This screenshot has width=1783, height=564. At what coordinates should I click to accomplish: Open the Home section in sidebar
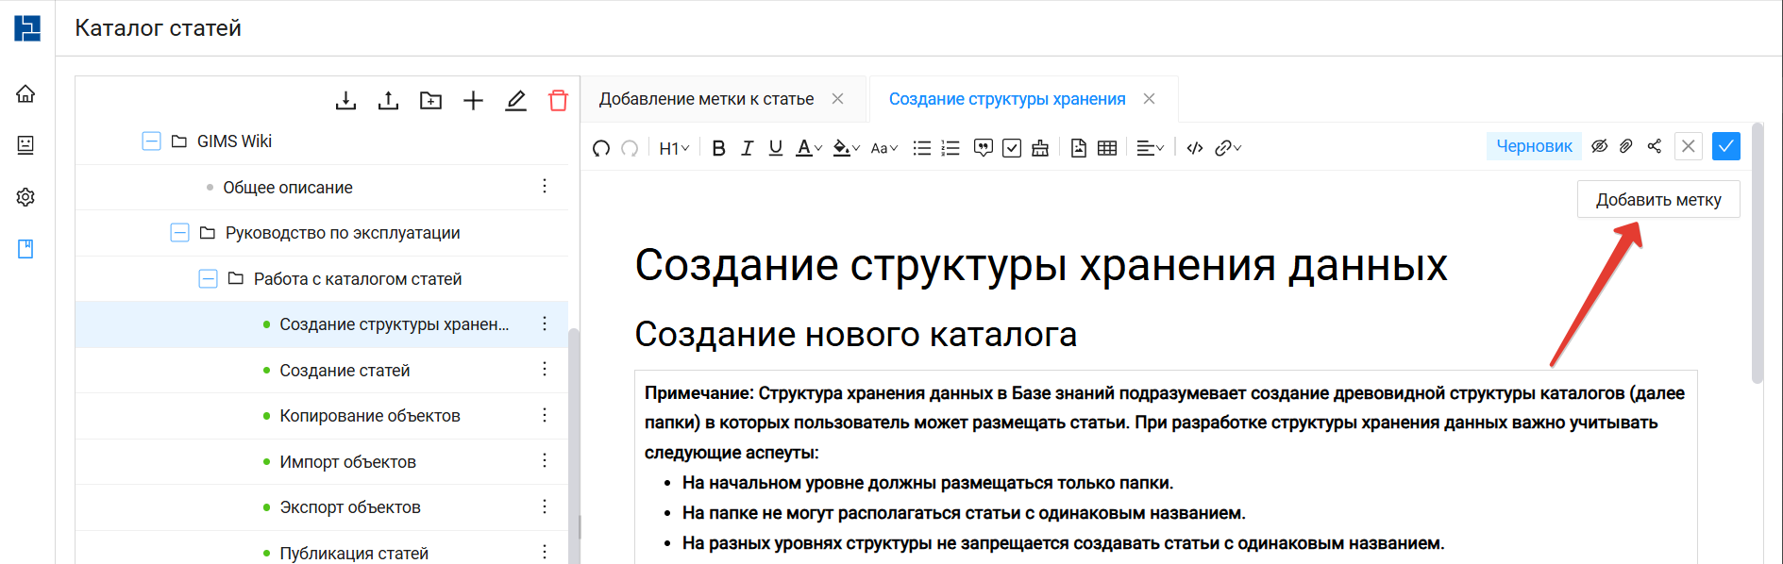[25, 93]
